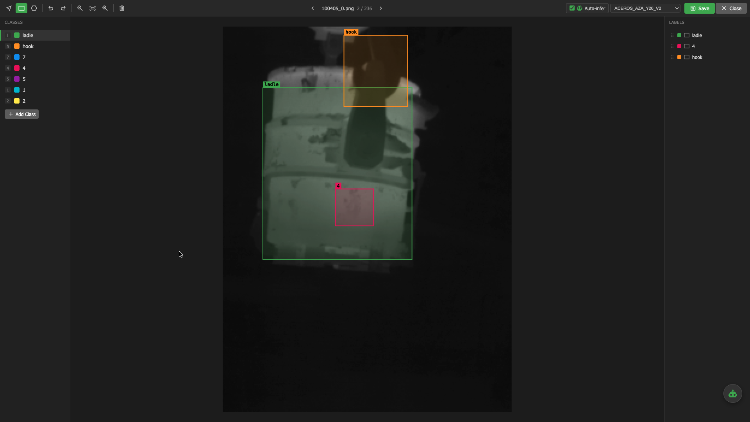This screenshot has width=750, height=422.
Task: Redo the last annotation action
Action: click(63, 8)
